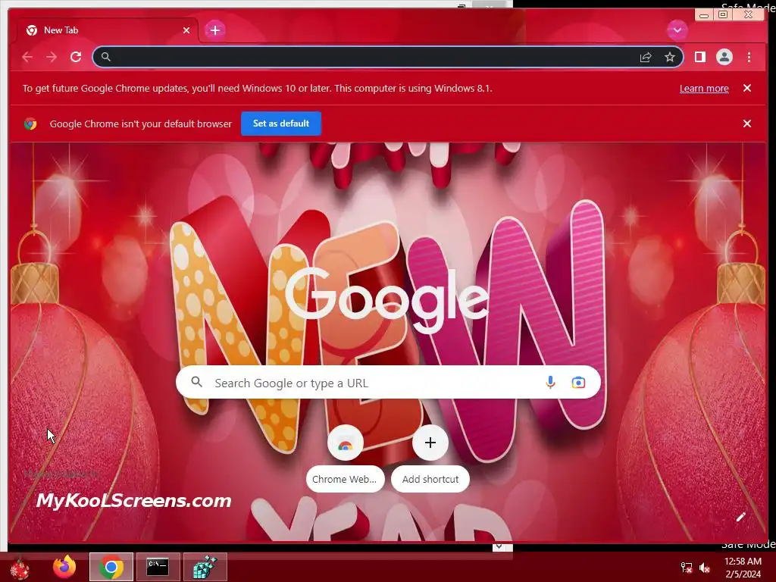
Task: Click the magnifier icon in the address bar
Action: tap(106, 57)
